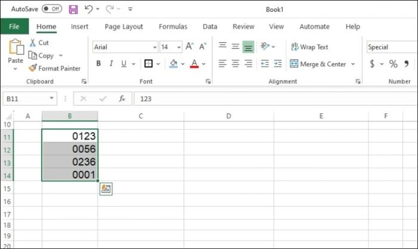This screenshot has width=418, height=249.
Task: Open the Help tab
Action: point(353,27)
